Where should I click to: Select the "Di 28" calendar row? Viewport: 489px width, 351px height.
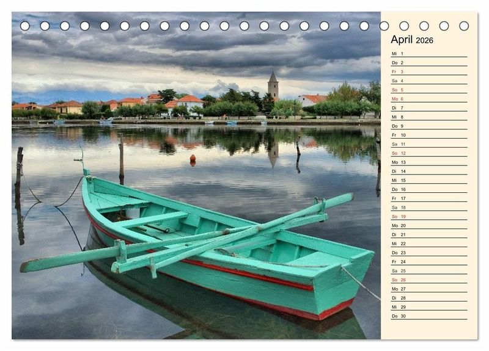tap(429, 297)
